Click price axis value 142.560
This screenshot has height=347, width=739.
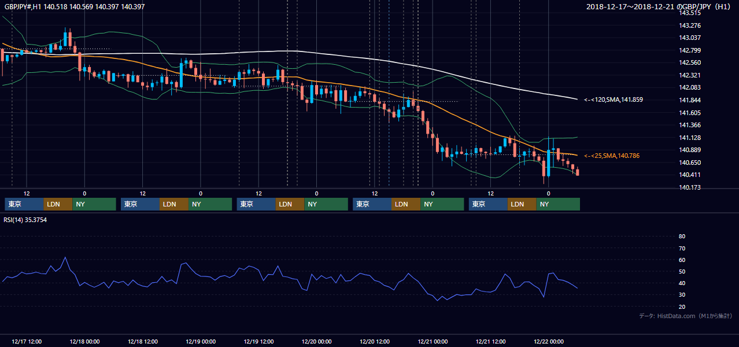(x=690, y=62)
